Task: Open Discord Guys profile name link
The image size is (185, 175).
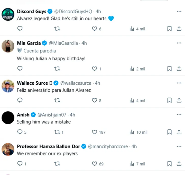Action: coord(32,11)
